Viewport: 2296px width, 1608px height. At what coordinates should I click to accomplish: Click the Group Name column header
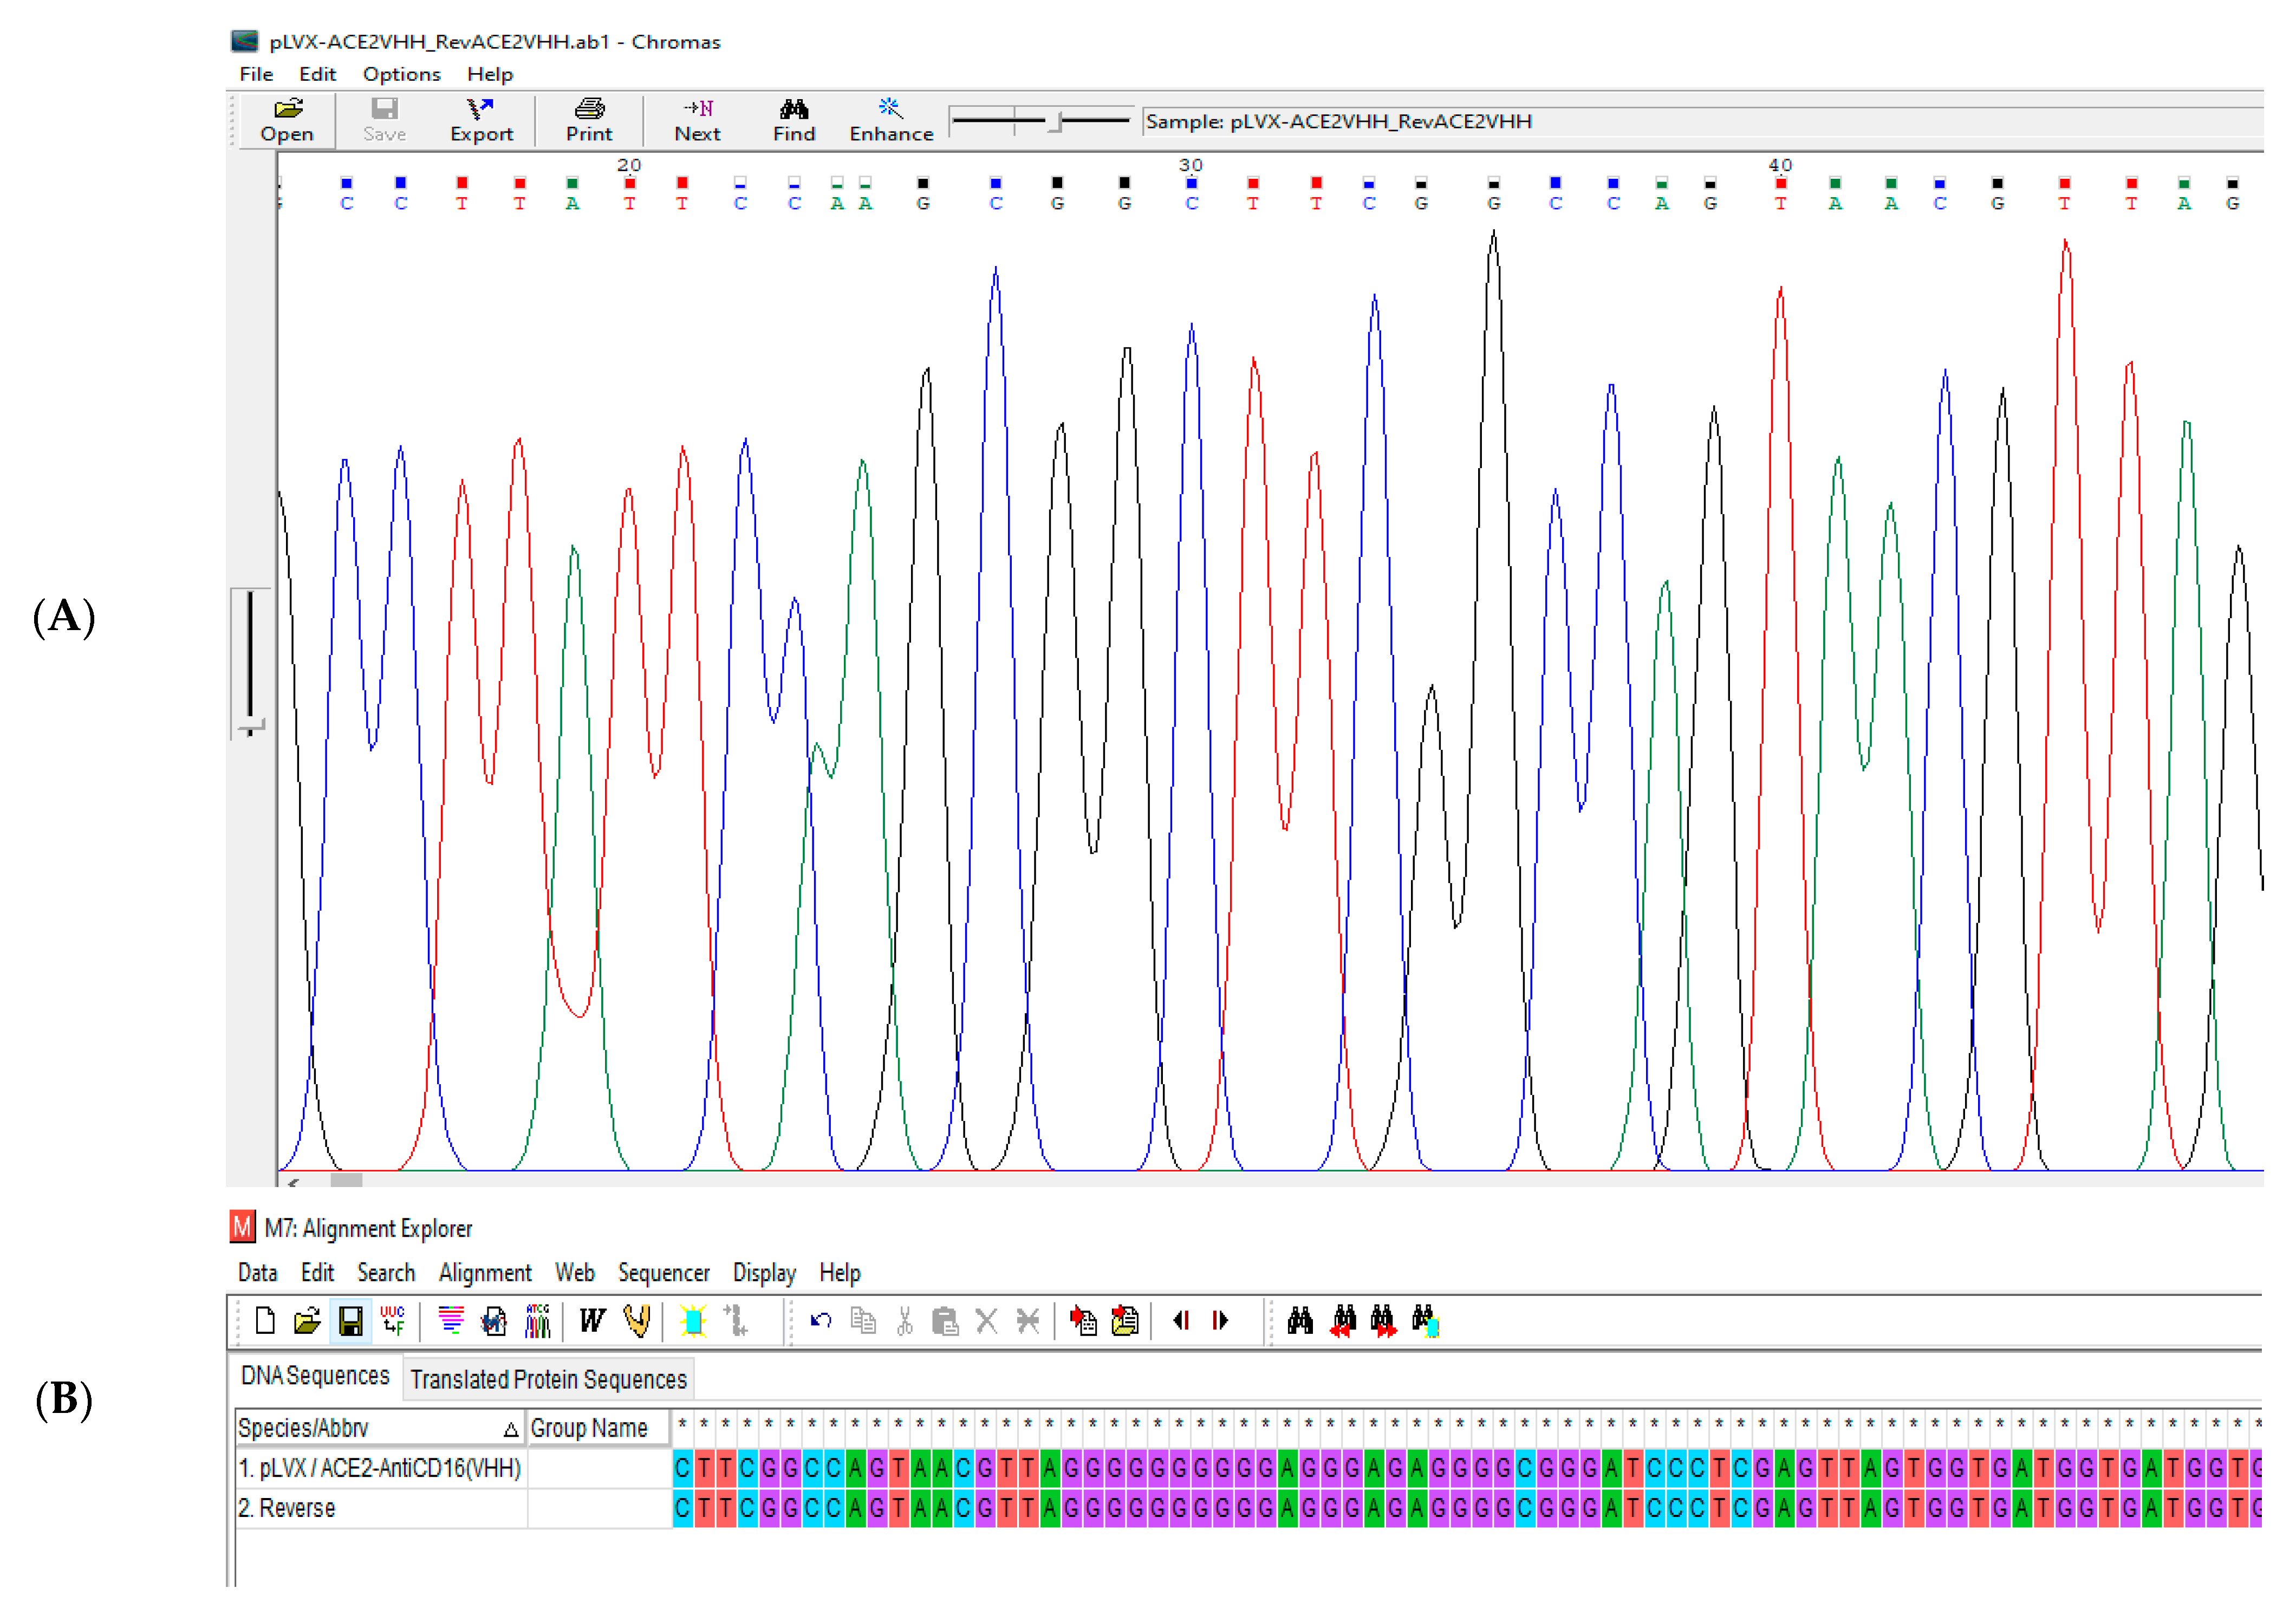coord(589,1428)
